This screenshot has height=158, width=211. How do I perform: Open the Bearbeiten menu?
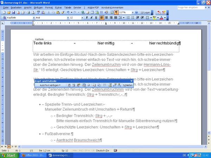(x=16, y=7)
